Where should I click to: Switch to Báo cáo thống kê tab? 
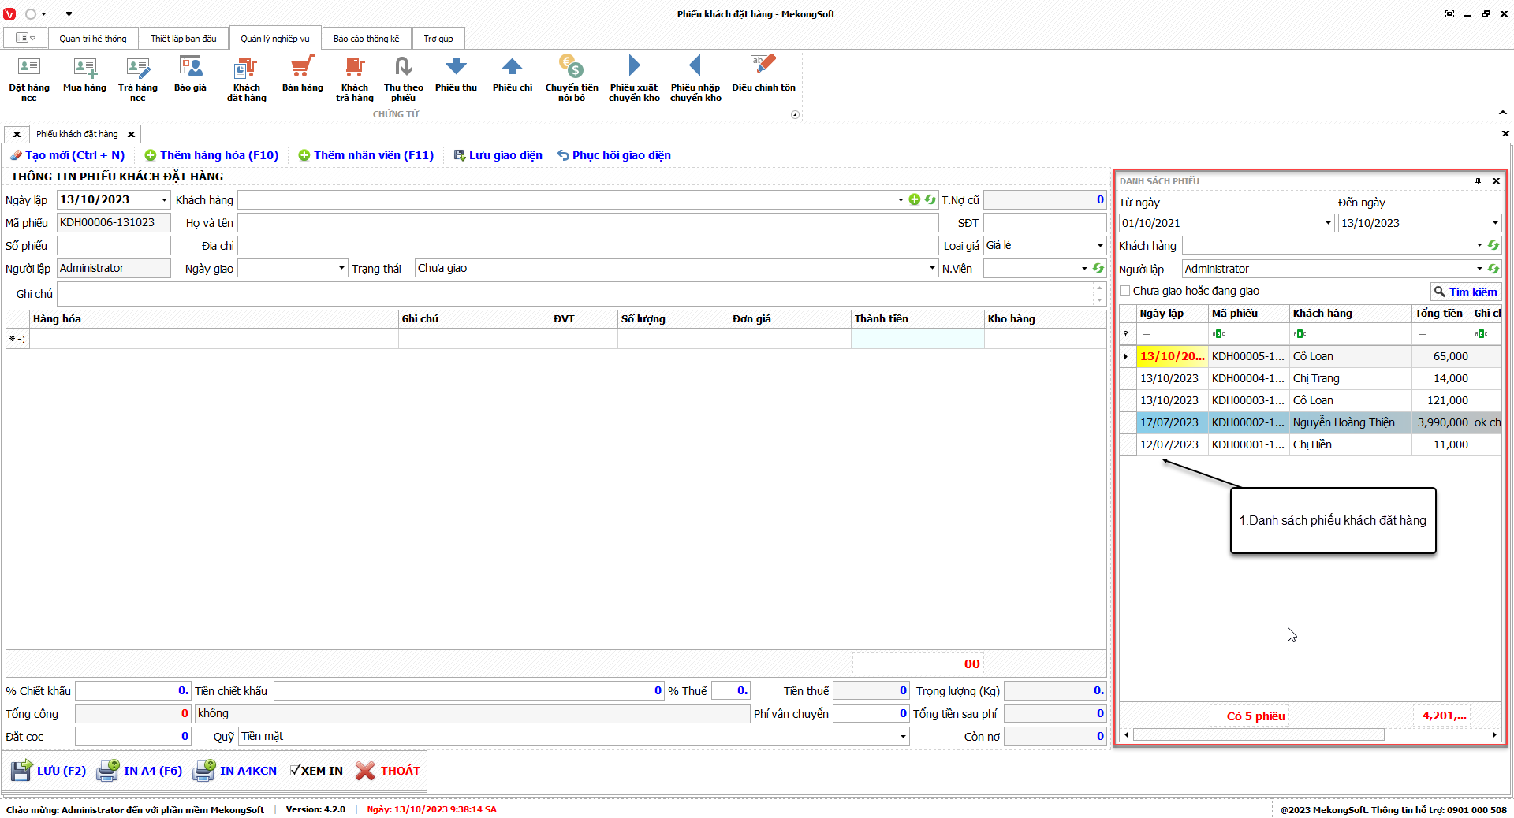pyautogui.click(x=366, y=39)
